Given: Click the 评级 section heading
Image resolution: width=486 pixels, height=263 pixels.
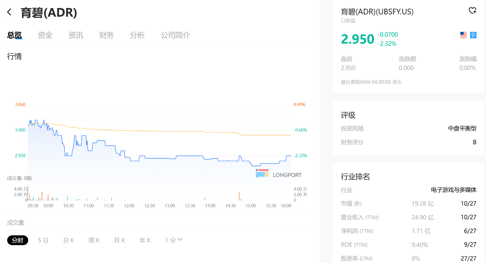Looking at the screenshot, I should 348,115.
